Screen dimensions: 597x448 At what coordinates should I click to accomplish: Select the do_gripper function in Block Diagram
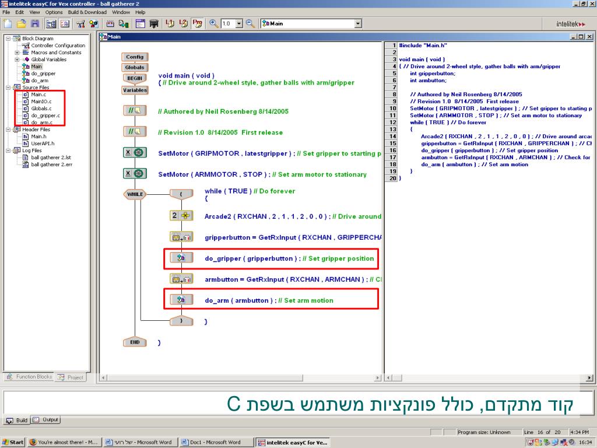pyautogui.click(x=43, y=73)
